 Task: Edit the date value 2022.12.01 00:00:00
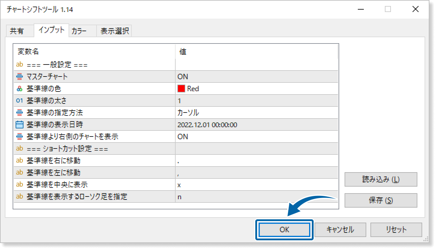[x=256, y=124]
